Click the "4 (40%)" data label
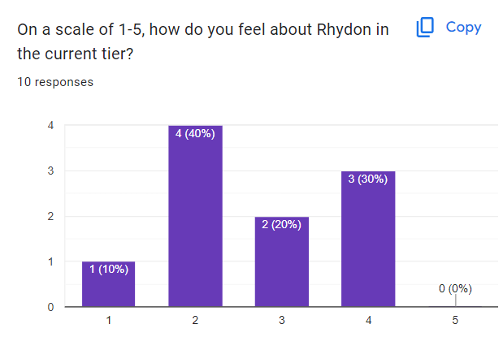503x350 pixels. [x=195, y=134]
